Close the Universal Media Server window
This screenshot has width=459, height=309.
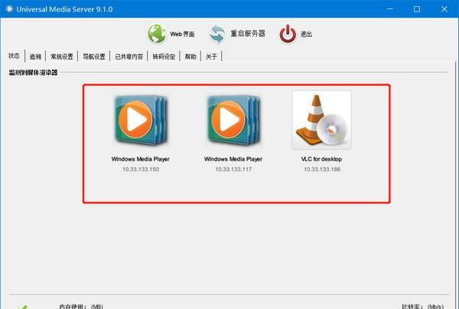tap(444, 9)
